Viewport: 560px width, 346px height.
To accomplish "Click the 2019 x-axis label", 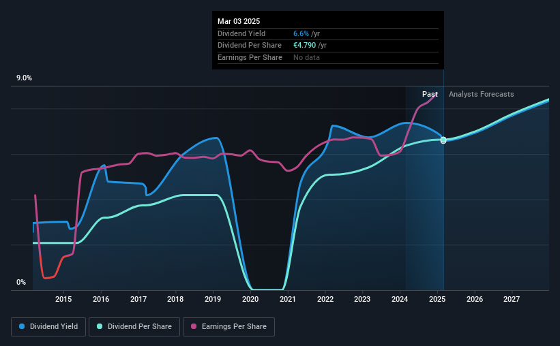I will (x=213, y=299).
